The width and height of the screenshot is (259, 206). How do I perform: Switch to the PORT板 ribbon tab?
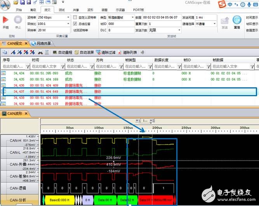[x=138, y=10]
